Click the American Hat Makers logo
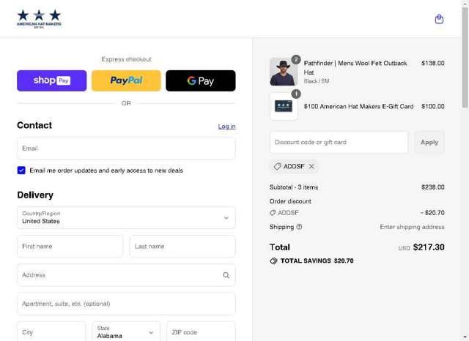Image resolution: width=469 pixels, height=341 pixels. (x=39, y=19)
